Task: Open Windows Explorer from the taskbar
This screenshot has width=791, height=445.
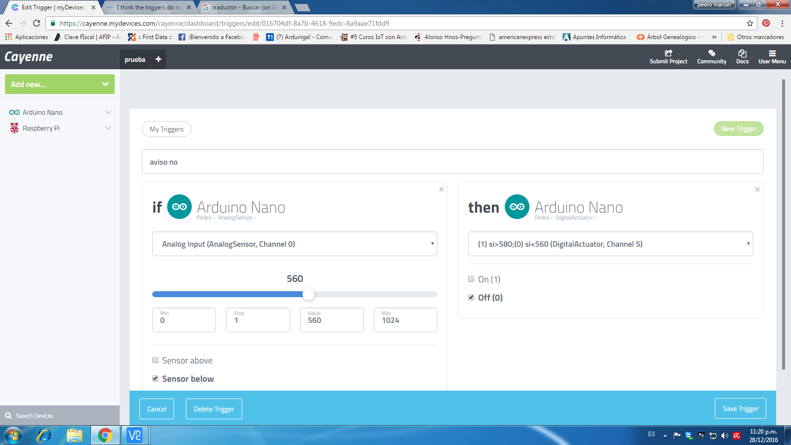Action: (x=75, y=436)
